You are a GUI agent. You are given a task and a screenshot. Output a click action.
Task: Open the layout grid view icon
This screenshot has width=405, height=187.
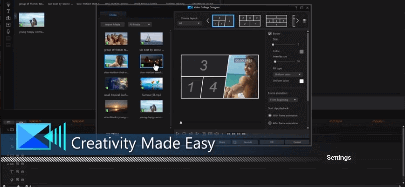tap(304, 21)
